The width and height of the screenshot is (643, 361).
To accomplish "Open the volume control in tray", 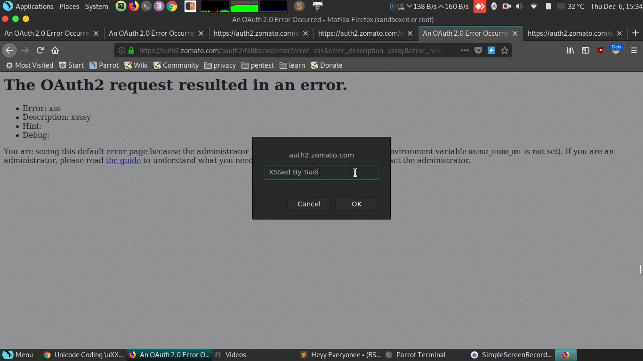I will [x=519, y=6].
